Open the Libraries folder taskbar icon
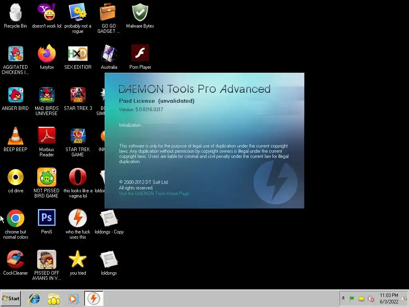The width and height of the screenshot is (409, 307). coord(54,299)
